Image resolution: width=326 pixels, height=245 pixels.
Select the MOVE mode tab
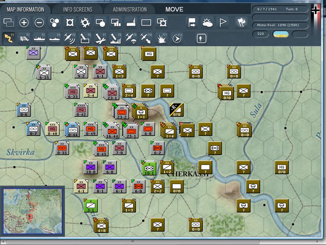(x=174, y=9)
